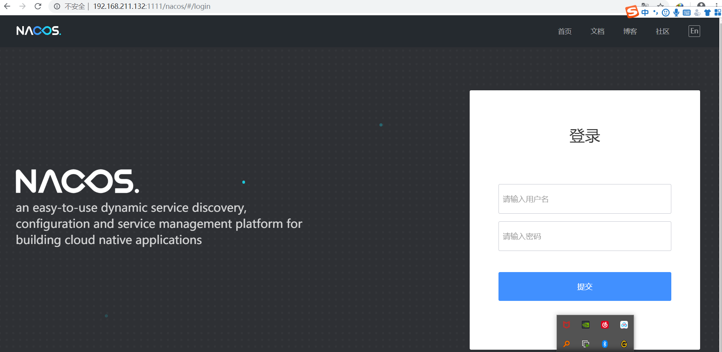
Task: Focus the password field 请输入密码
Action: point(585,236)
